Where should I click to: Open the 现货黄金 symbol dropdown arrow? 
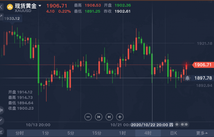[x=40, y=6]
